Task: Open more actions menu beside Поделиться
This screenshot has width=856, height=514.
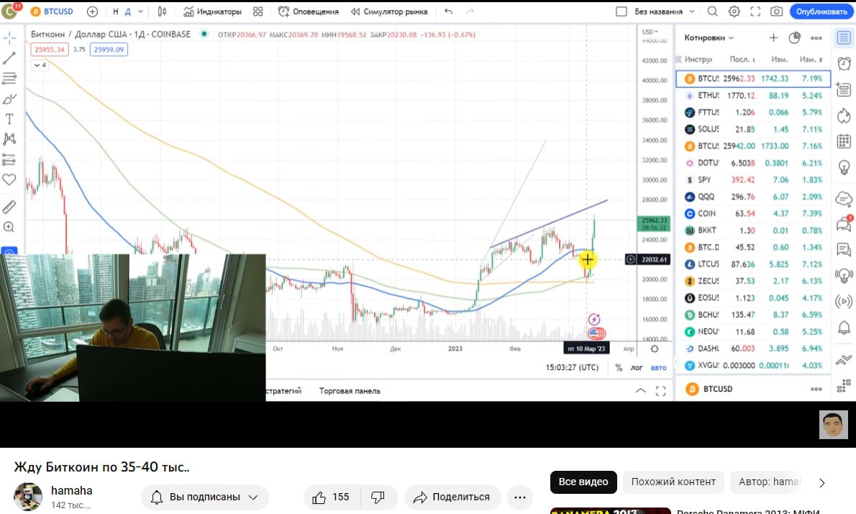Action: (519, 497)
